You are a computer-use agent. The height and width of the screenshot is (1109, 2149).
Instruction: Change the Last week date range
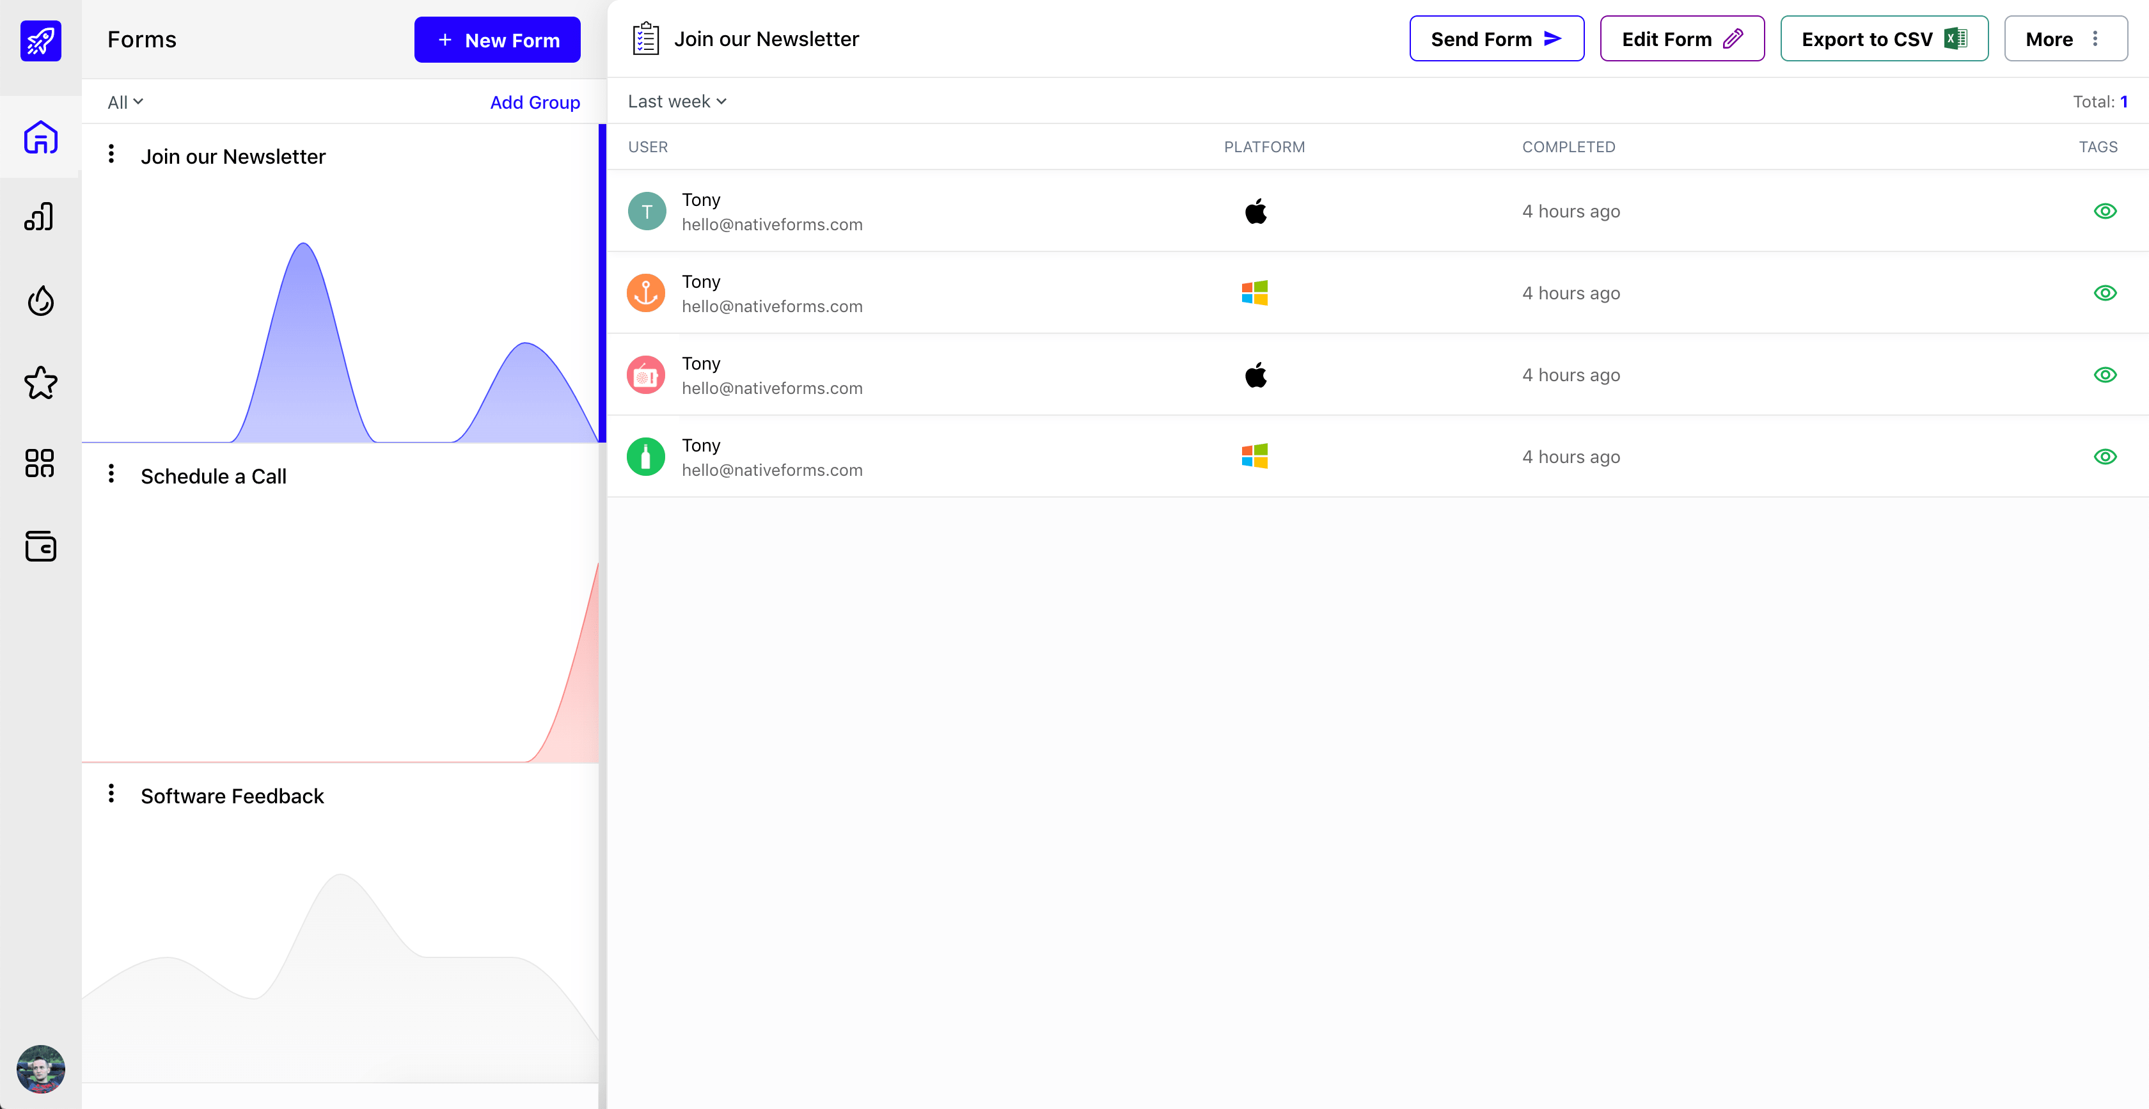pyautogui.click(x=677, y=101)
